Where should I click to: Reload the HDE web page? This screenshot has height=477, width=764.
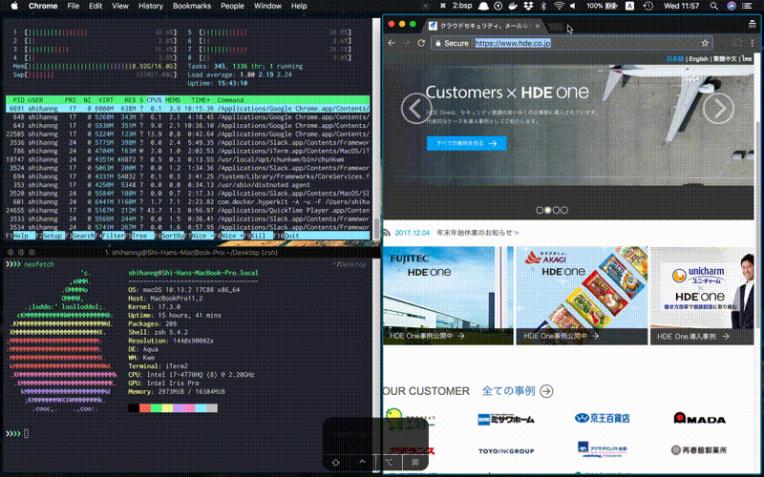[x=421, y=43]
